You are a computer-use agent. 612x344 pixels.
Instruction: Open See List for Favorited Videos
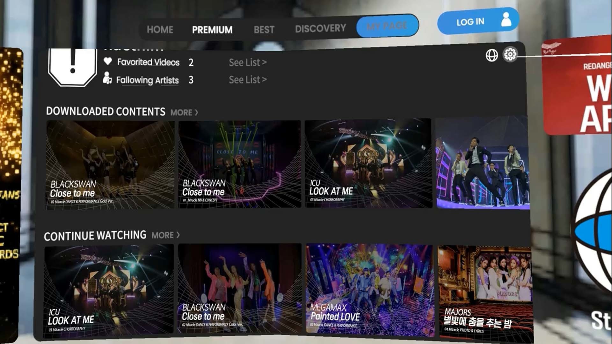click(x=247, y=62)
